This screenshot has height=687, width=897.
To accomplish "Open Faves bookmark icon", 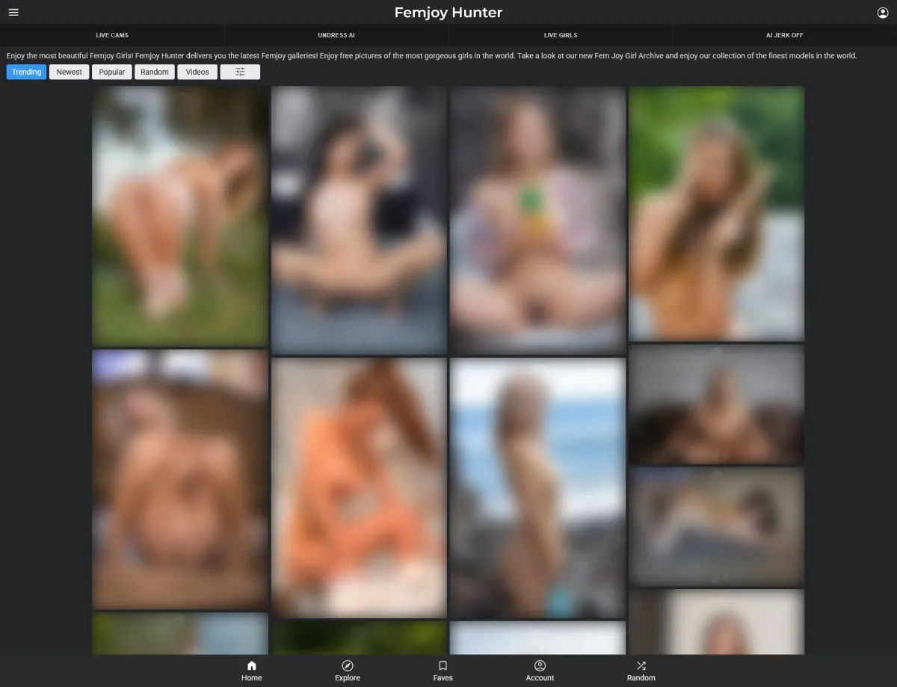I will tap(443, 671).
